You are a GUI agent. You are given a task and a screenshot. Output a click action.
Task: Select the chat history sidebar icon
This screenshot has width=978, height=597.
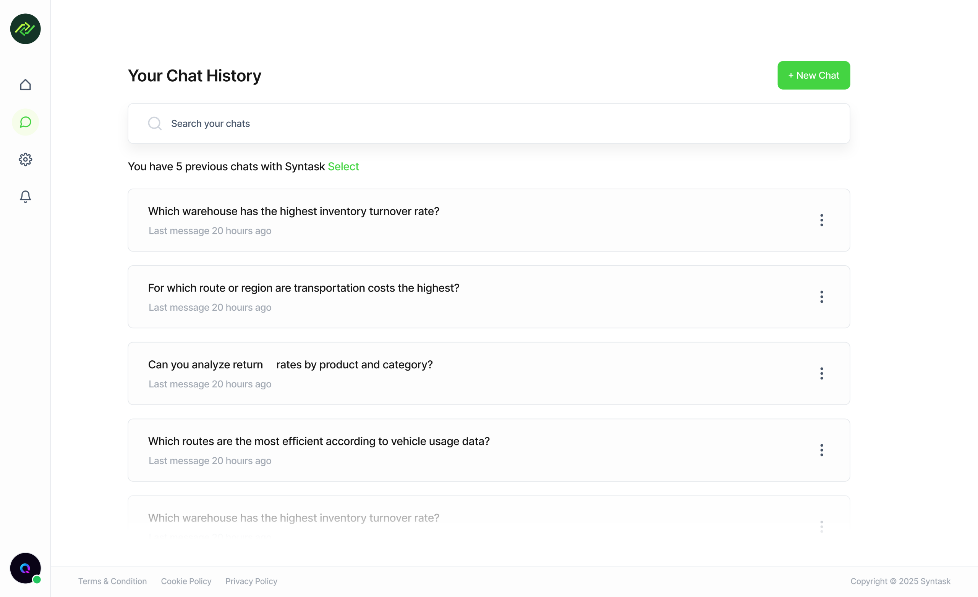click(x=25, y=122)
